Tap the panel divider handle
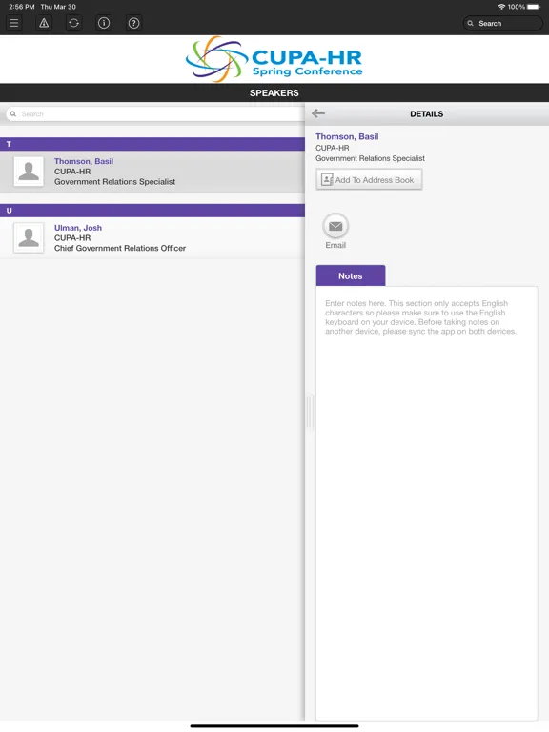549x732 pixels. (x=309, y=412)
